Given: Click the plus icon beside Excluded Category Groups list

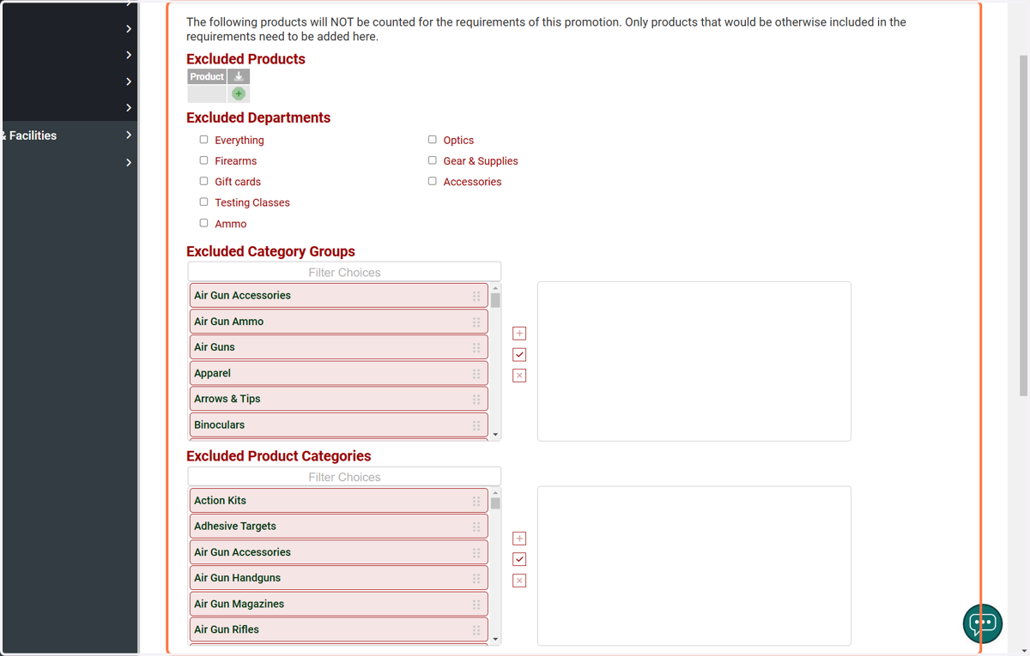Looking at the screenshot, I should (x=519, y=334).
